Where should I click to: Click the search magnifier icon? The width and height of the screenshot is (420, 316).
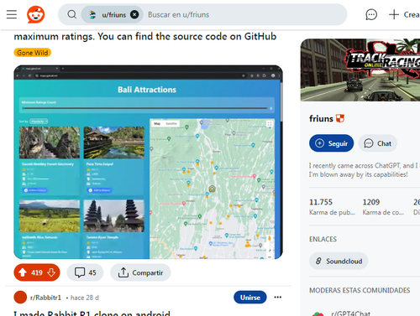[72, 14]
